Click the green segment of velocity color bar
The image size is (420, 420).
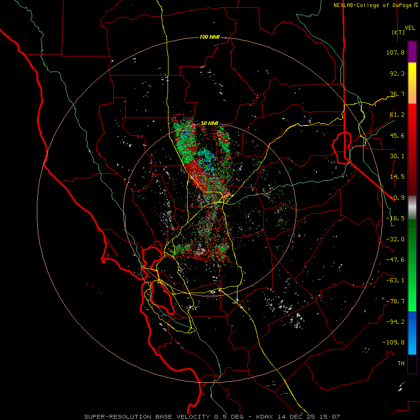[x=412, y=265]
